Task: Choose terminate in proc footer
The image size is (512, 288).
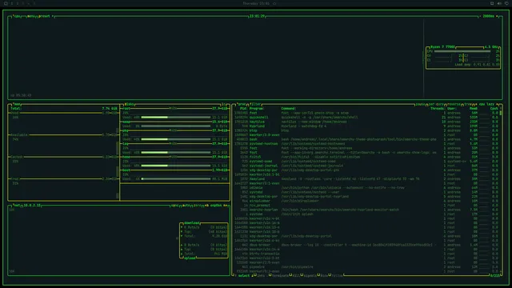Action: coord(280,275)
